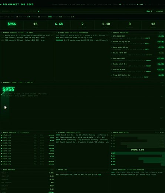Click the Bankroll Curve header bullet
Image resolution: width=165 pixels, height=193 pixels.
(x=2, y=82)
